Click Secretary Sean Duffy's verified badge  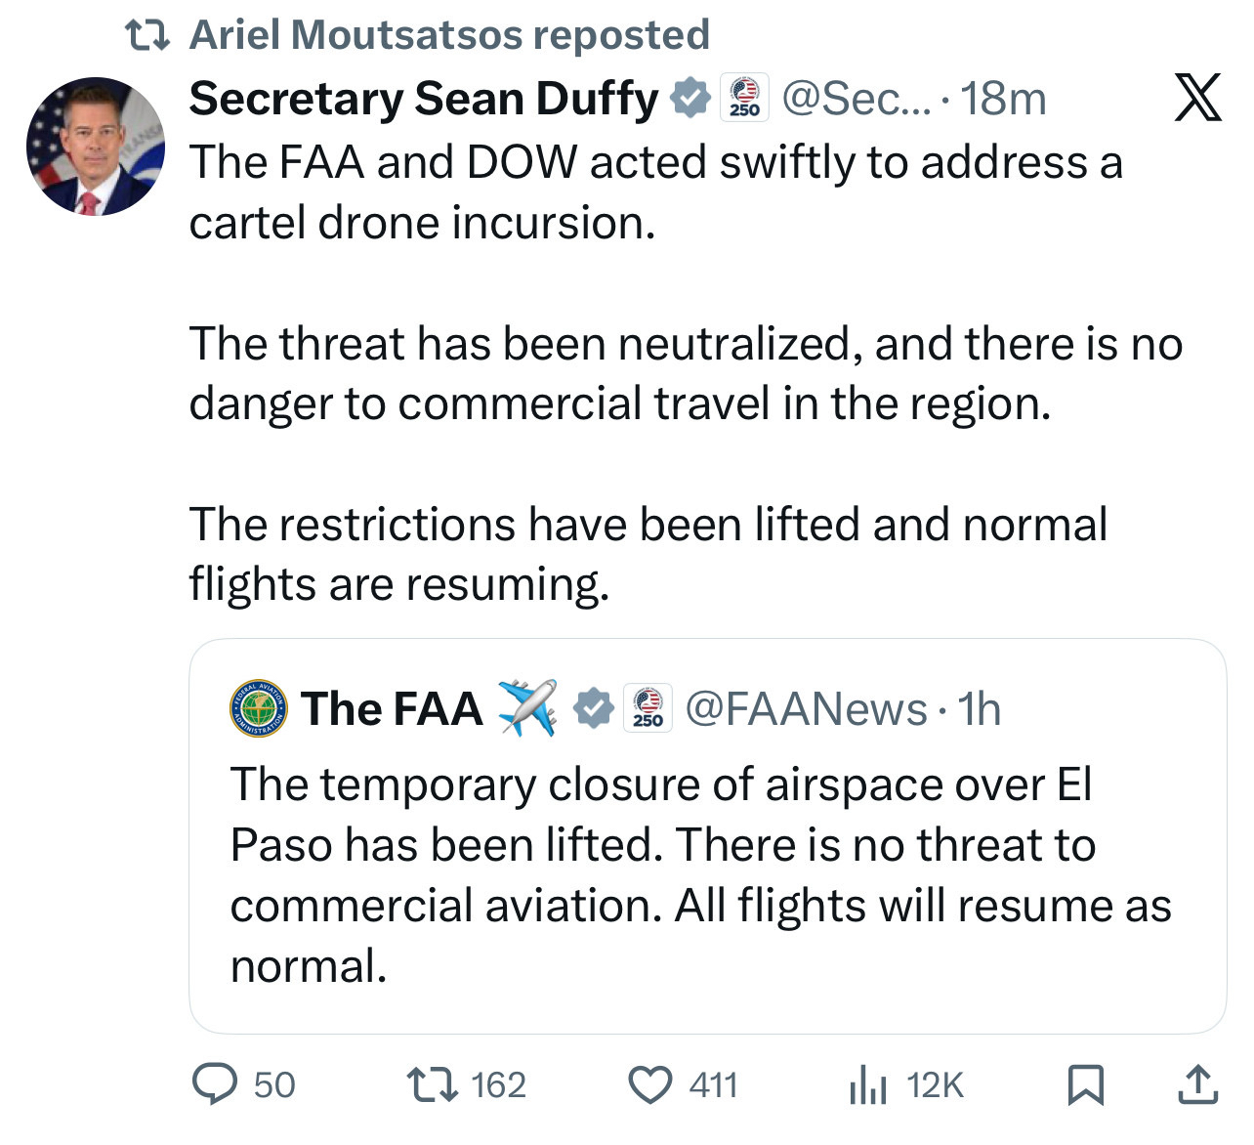[690, 99]
